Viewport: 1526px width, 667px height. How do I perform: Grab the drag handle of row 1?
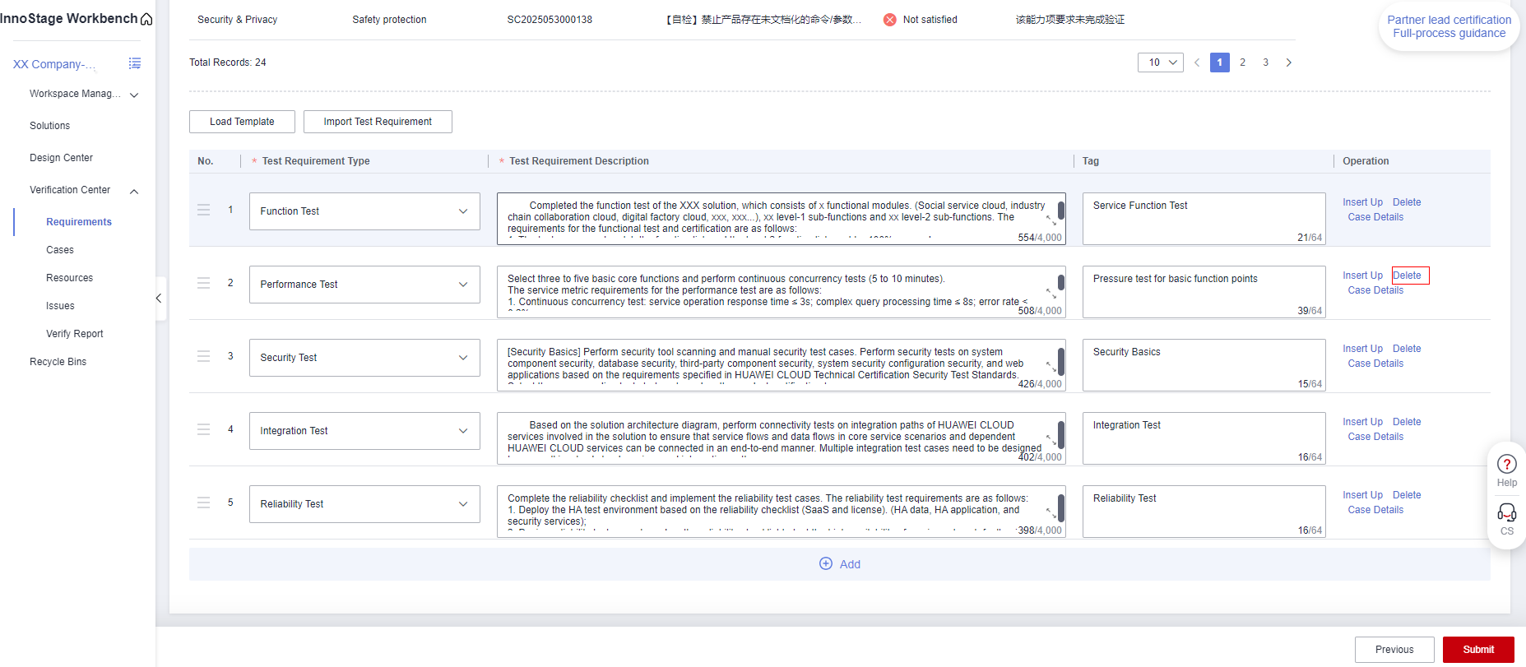tap(204, 210)
